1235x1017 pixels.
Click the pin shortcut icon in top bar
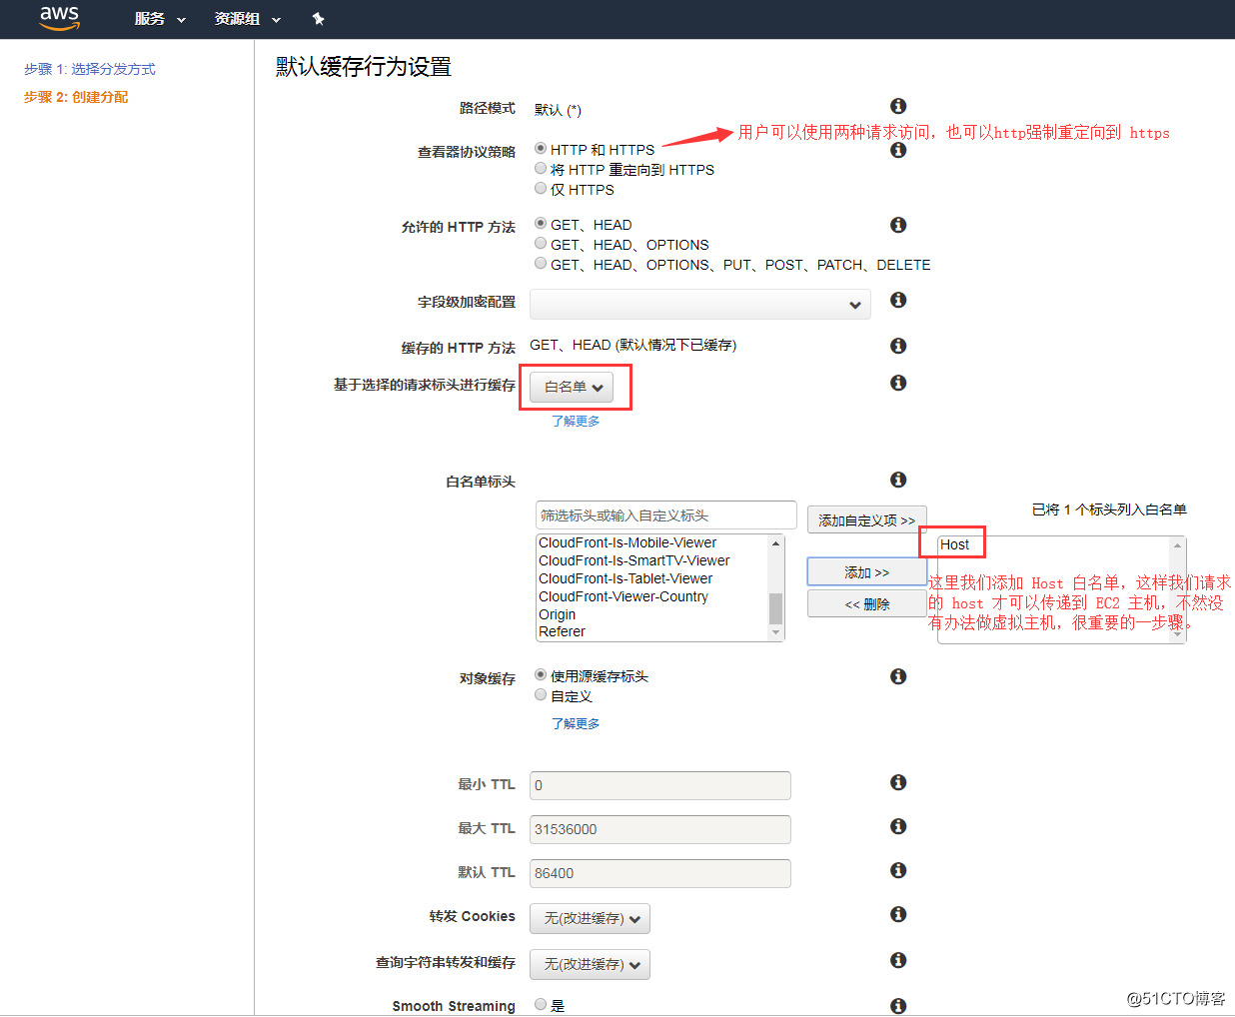[318, 19]
